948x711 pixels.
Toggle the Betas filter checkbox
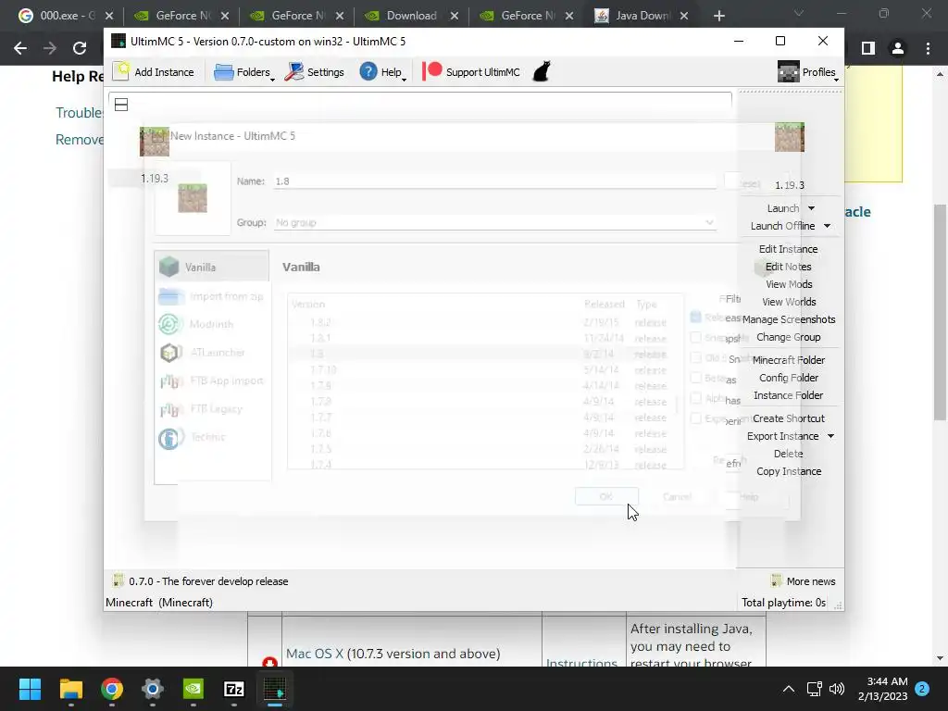point(695,378)
